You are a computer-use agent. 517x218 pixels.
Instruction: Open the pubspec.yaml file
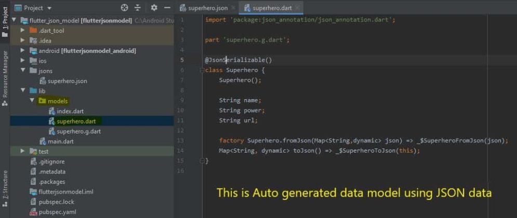point(57,212)
